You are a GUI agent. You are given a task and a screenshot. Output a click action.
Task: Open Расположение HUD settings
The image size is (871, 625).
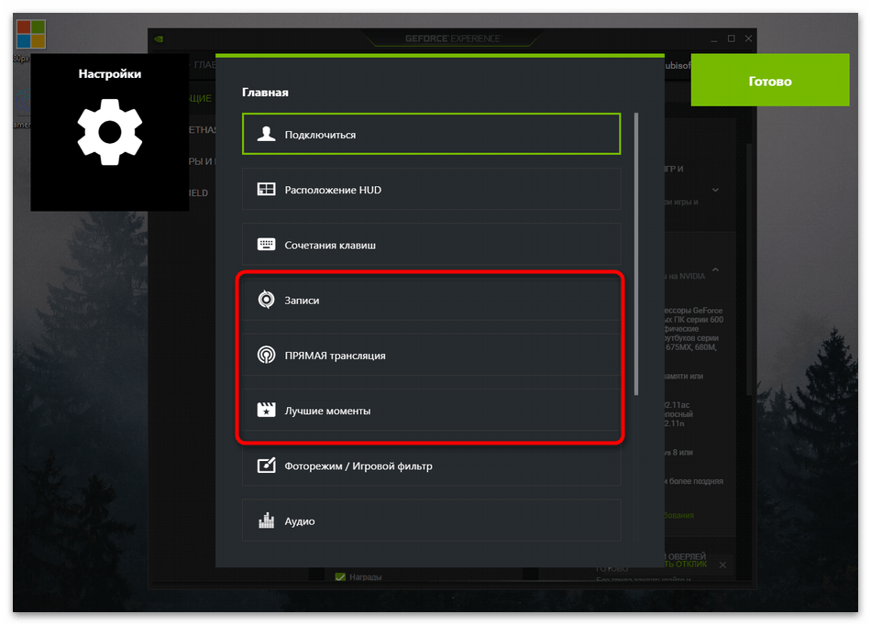coord(431,190)
